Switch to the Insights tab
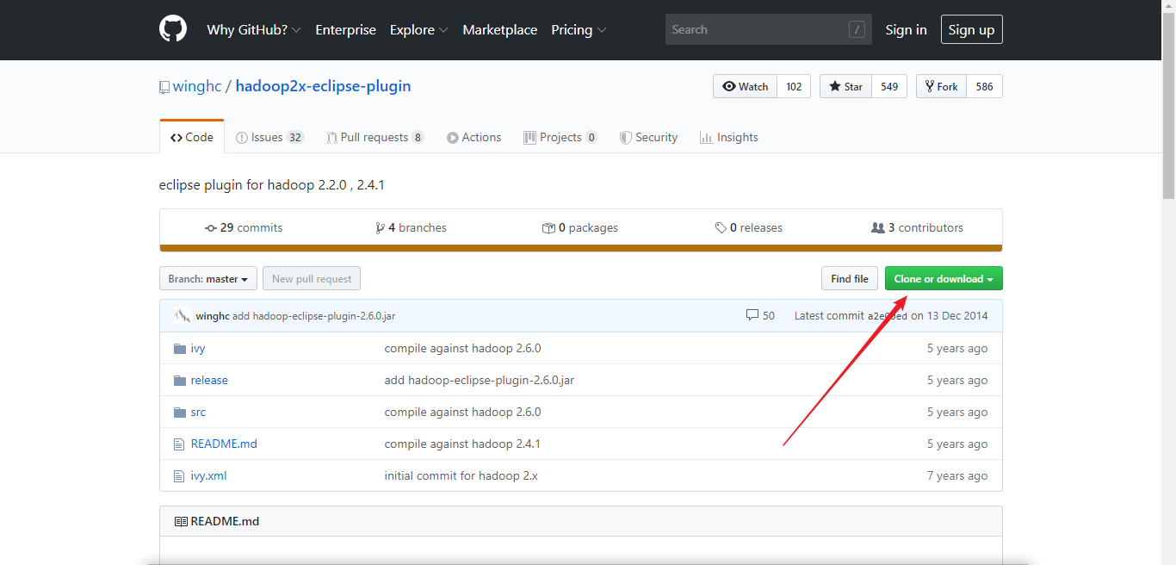The width and height of the screenshot is (1176, 565). [x=729, y=137]
